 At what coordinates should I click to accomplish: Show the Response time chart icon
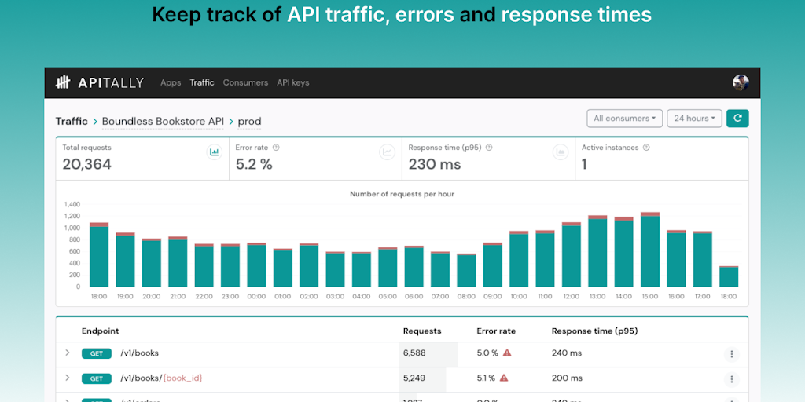(560, 152)
